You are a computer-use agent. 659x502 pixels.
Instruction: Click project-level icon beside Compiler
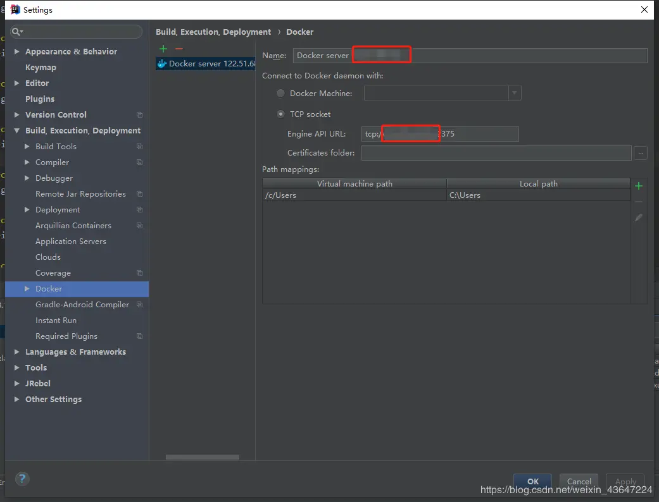[139, 162]
